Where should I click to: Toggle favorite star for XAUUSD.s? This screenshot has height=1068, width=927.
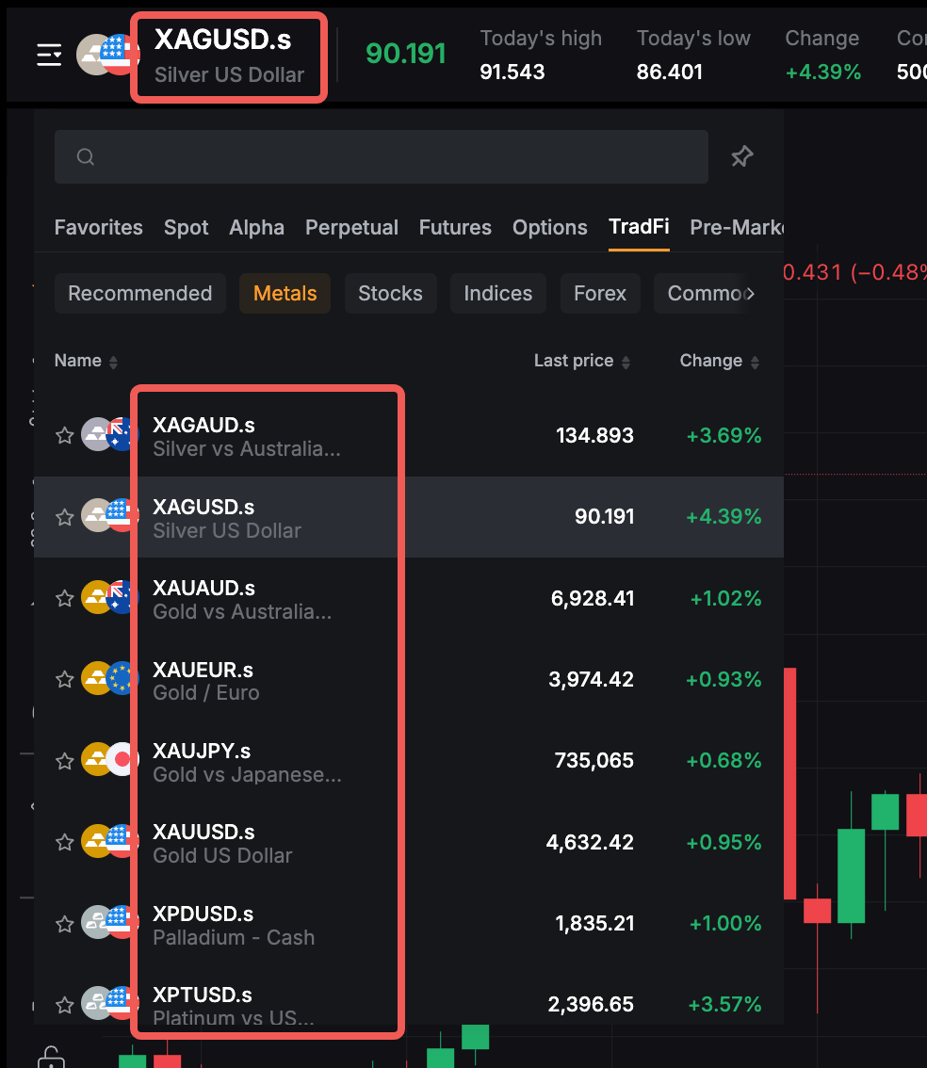pyautogui.click(x=64, y=842)
